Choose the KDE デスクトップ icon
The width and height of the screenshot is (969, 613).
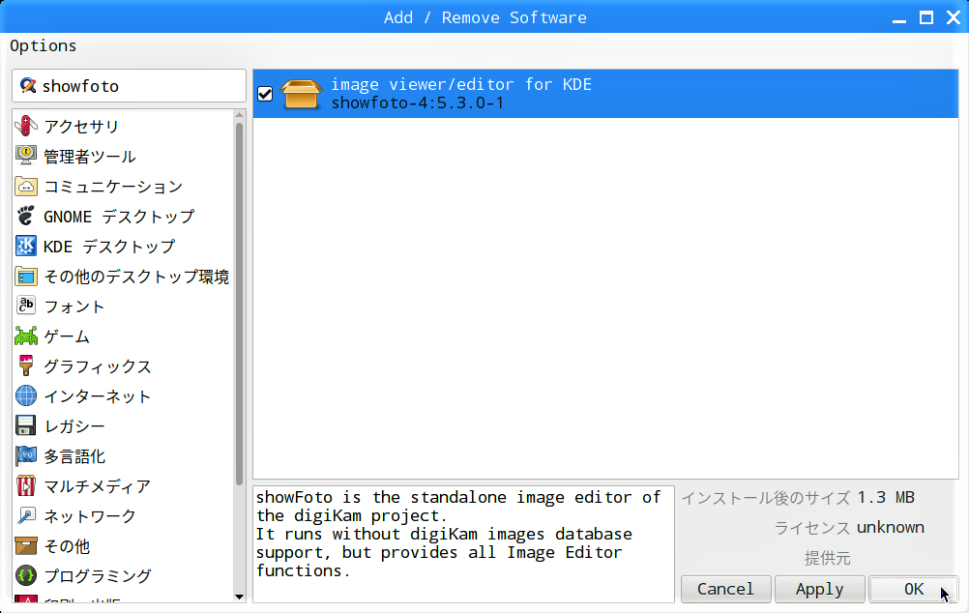(x=26, y=246)
